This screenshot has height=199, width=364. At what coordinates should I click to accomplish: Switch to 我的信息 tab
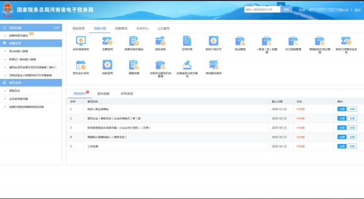pyautogui.click(x=79, y=28)
